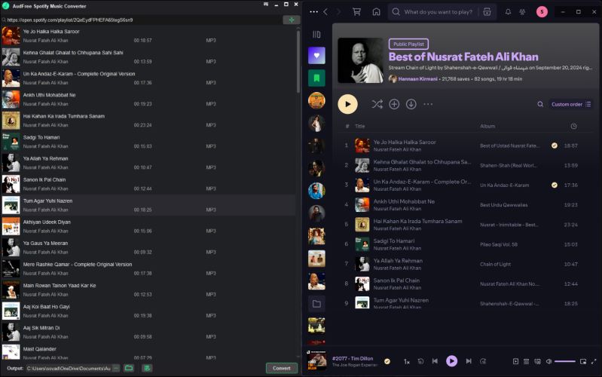The image size is (602, 377).
Task: Skip back 15 seconds in player
Action: point(420,361)
